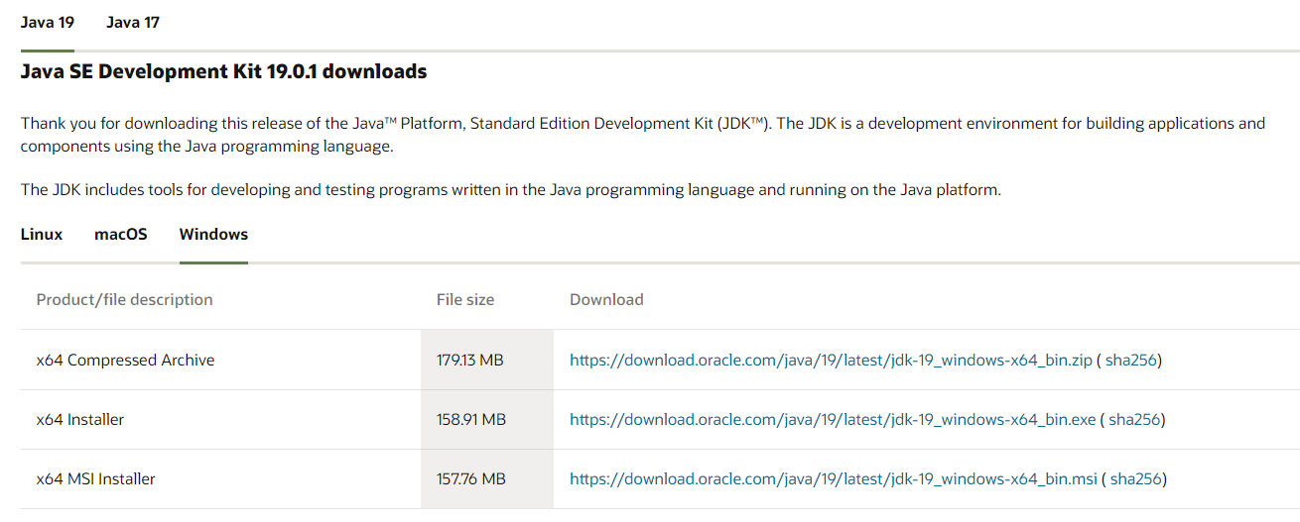Select the Linux platform tab
1300x522 pixels.
pyautogui.click(x=42, y=235)
